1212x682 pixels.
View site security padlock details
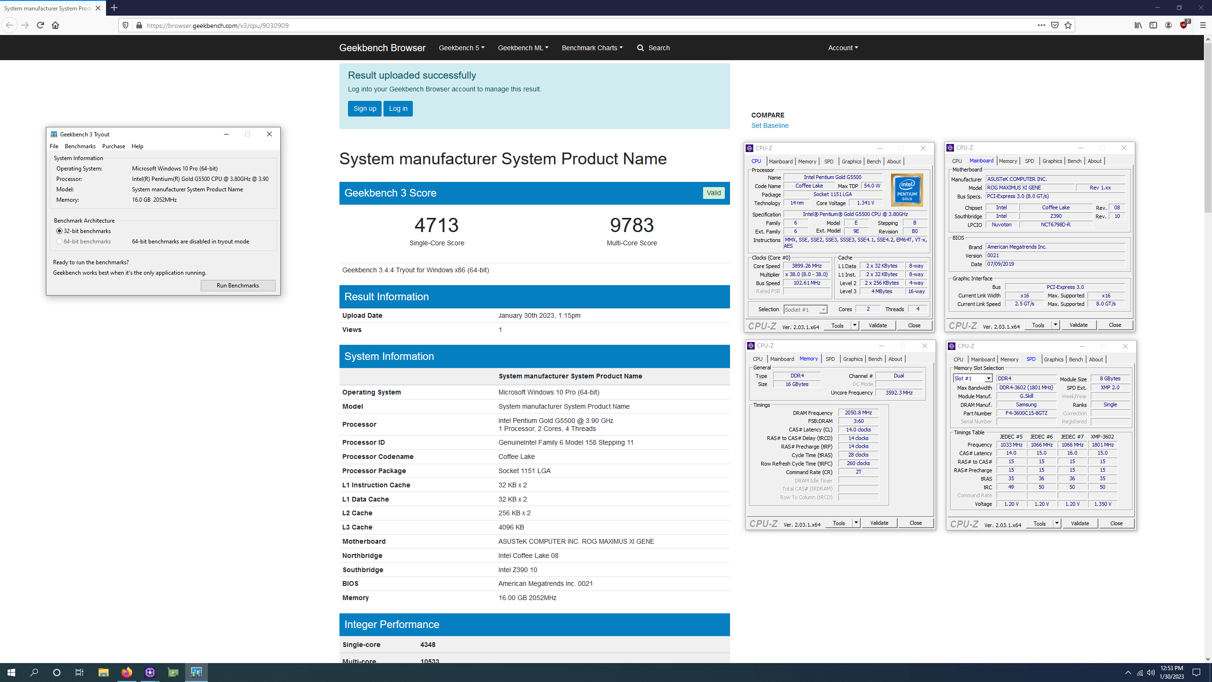(x=139, y=25)
